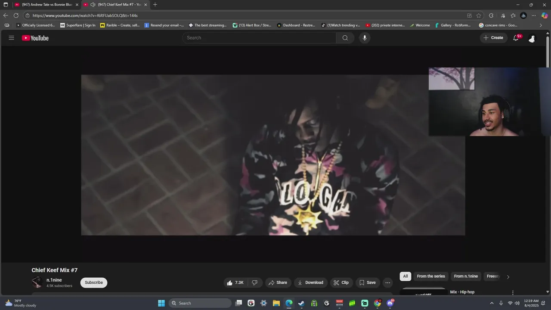Open the favorites list icon

click(x=513, y=15)
